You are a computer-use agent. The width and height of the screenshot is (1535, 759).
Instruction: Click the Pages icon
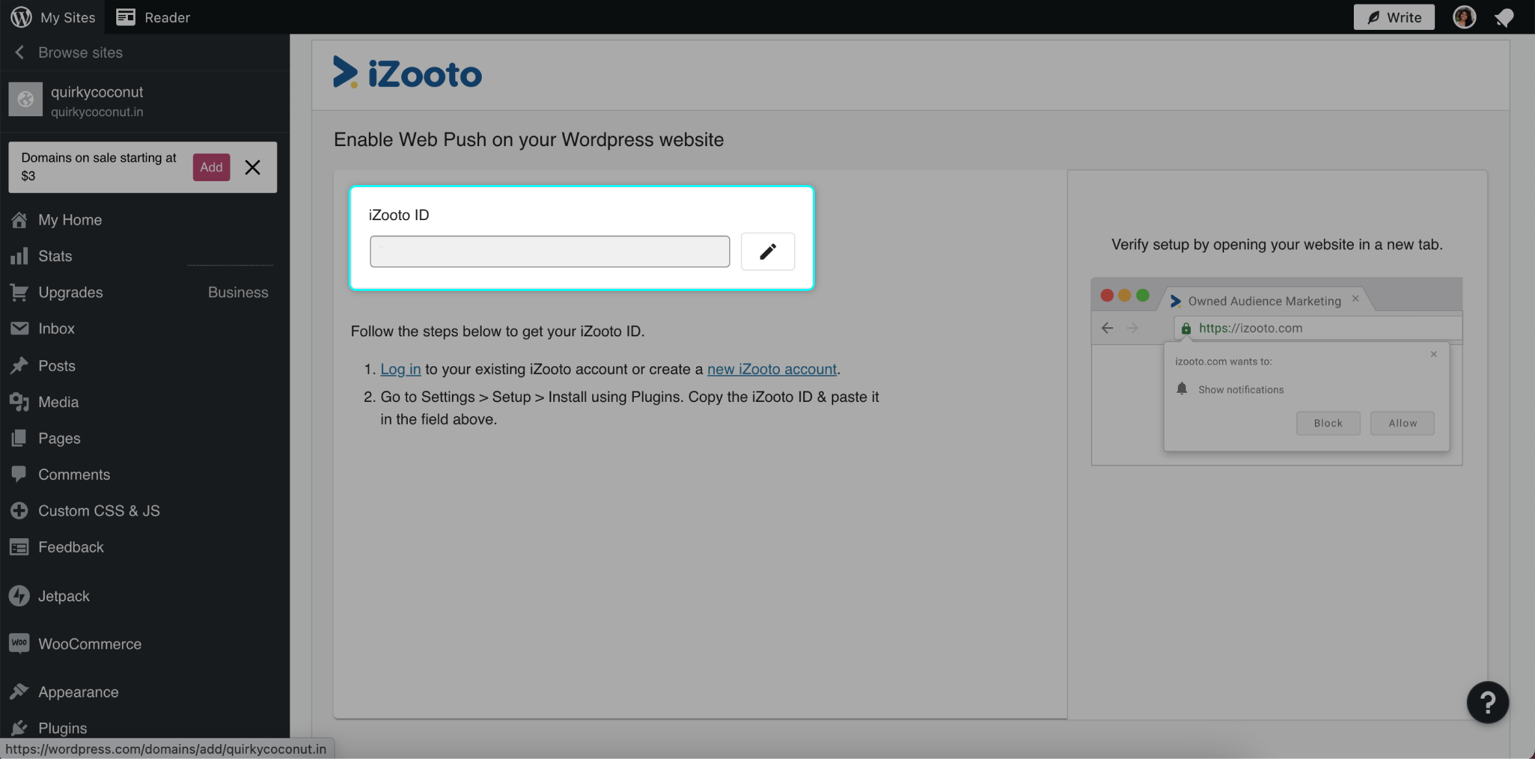click(19, 438)
